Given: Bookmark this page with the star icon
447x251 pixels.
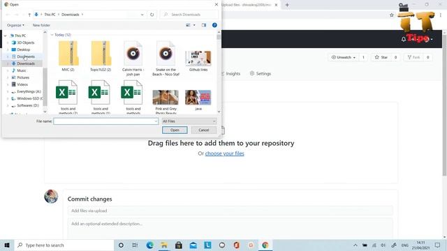Looking at the screenshot, I should [392, 15].
